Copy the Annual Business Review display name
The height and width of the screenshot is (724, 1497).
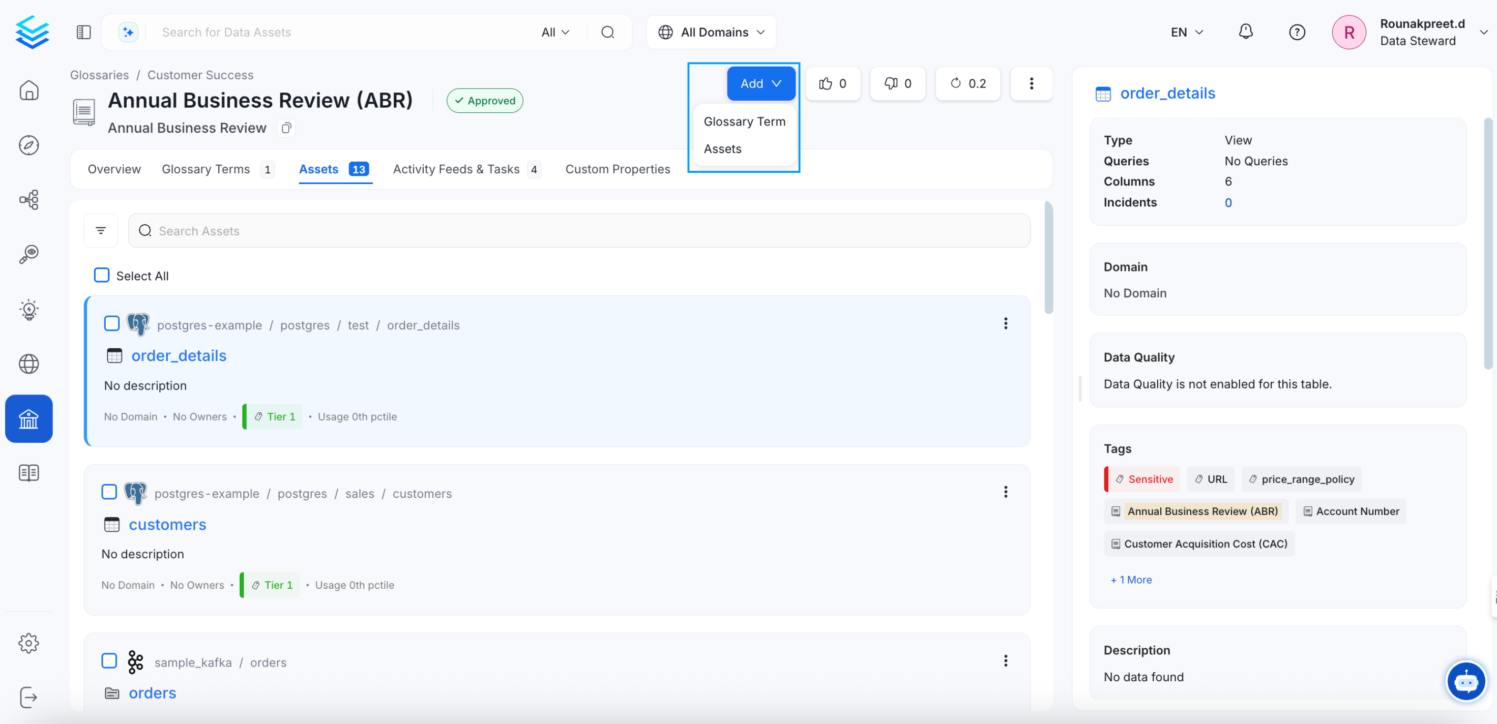[286, 128]
